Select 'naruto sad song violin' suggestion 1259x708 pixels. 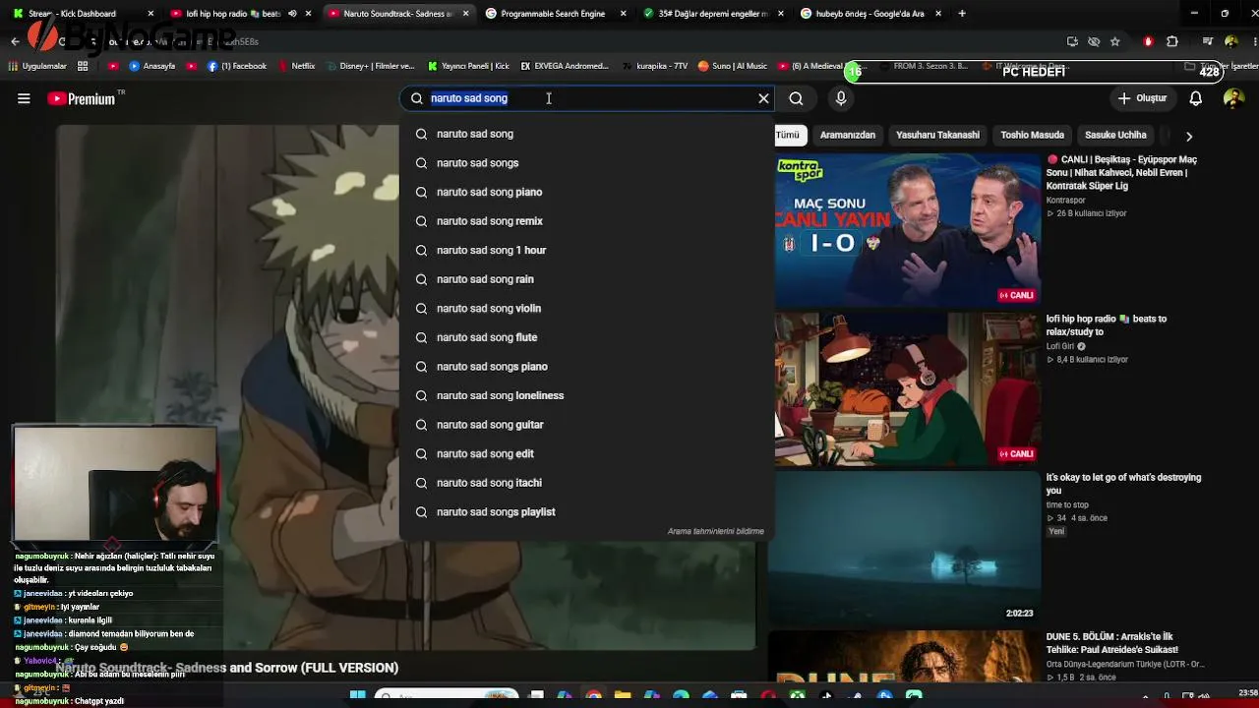point(586,309)
